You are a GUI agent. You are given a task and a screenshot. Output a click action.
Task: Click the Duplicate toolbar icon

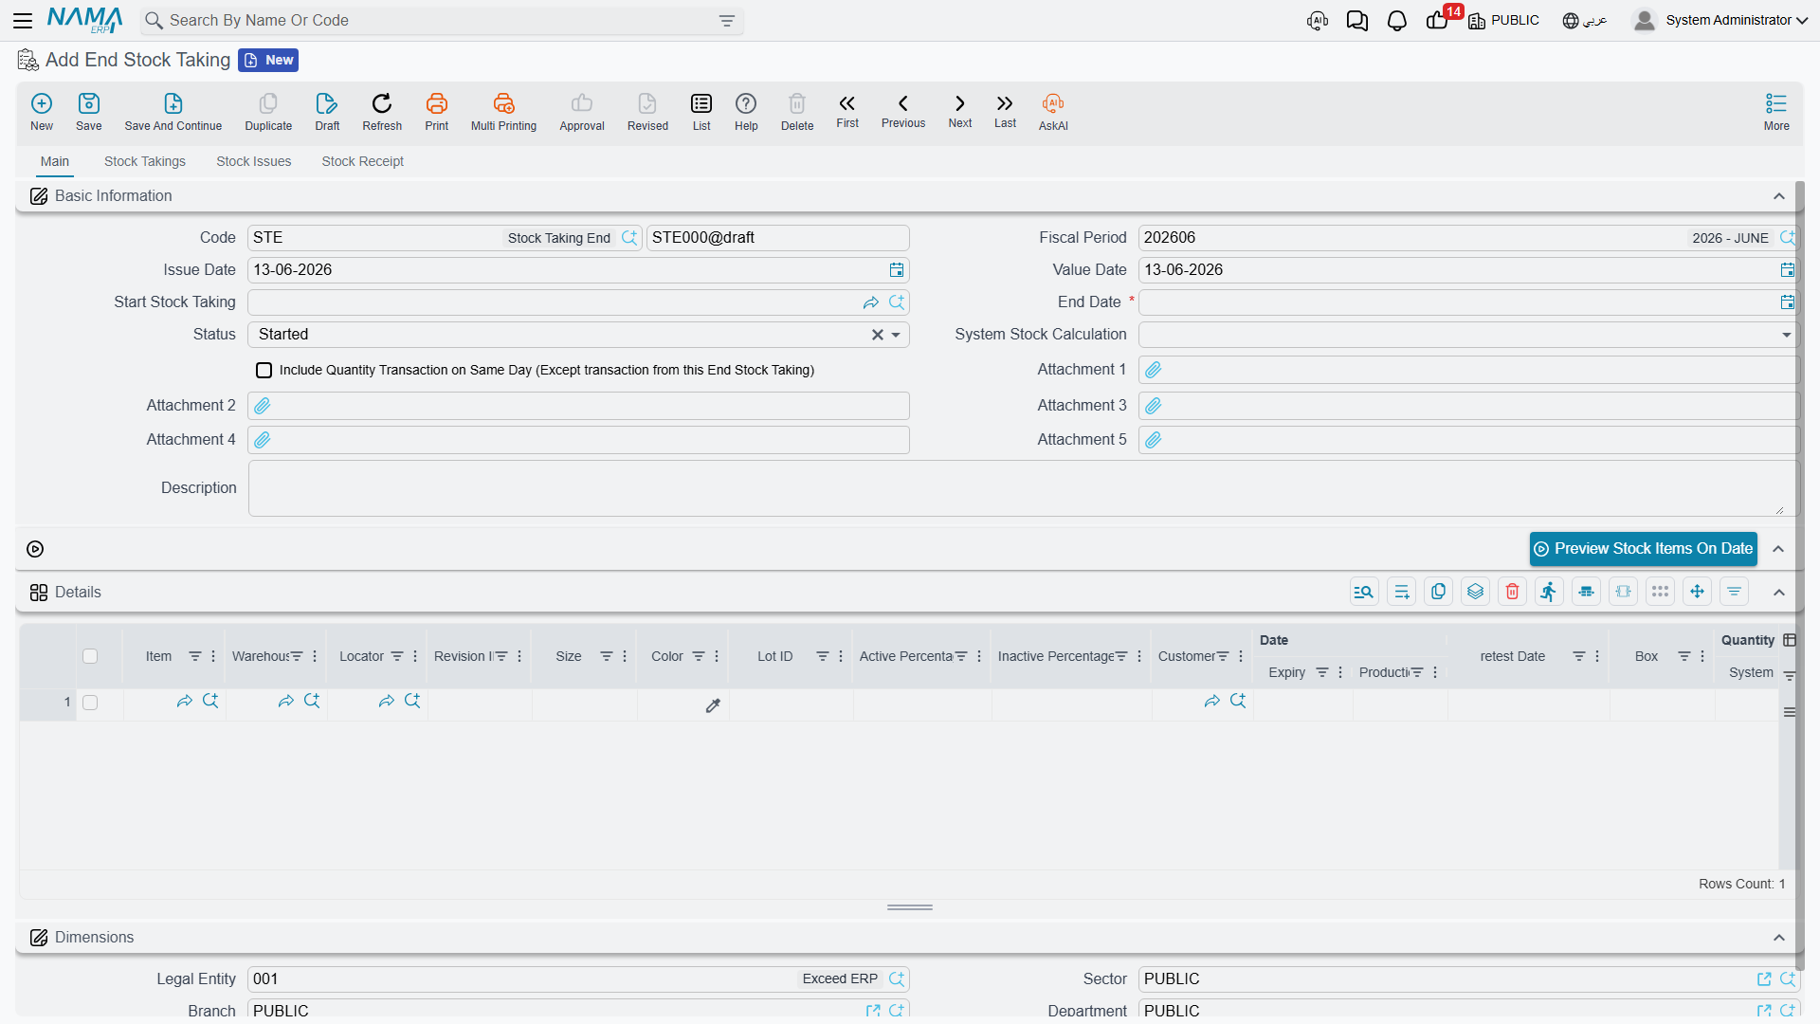pyautogui.click(x=268, y=112)
